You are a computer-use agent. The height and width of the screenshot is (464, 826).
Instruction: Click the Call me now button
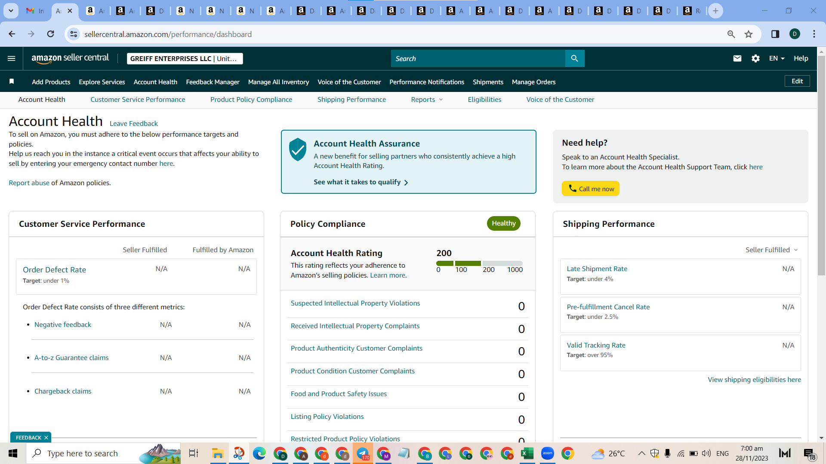tap(591, 189)
